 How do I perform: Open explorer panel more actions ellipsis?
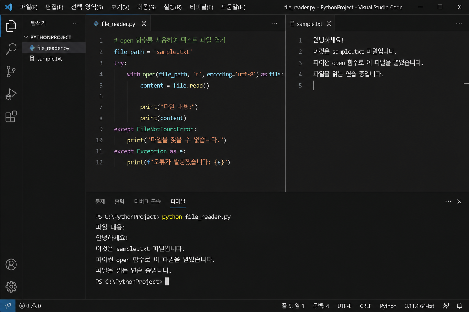(76, 23)
